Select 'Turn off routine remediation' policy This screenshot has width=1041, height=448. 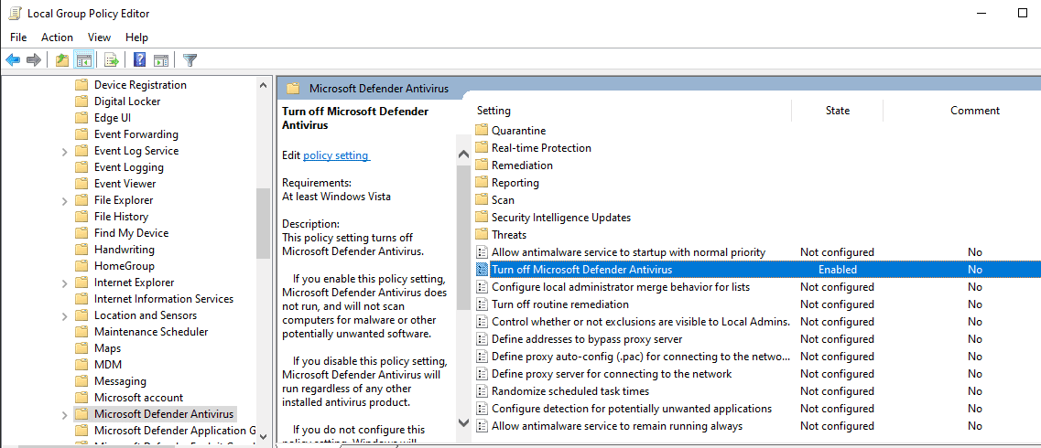coord(559,304)
